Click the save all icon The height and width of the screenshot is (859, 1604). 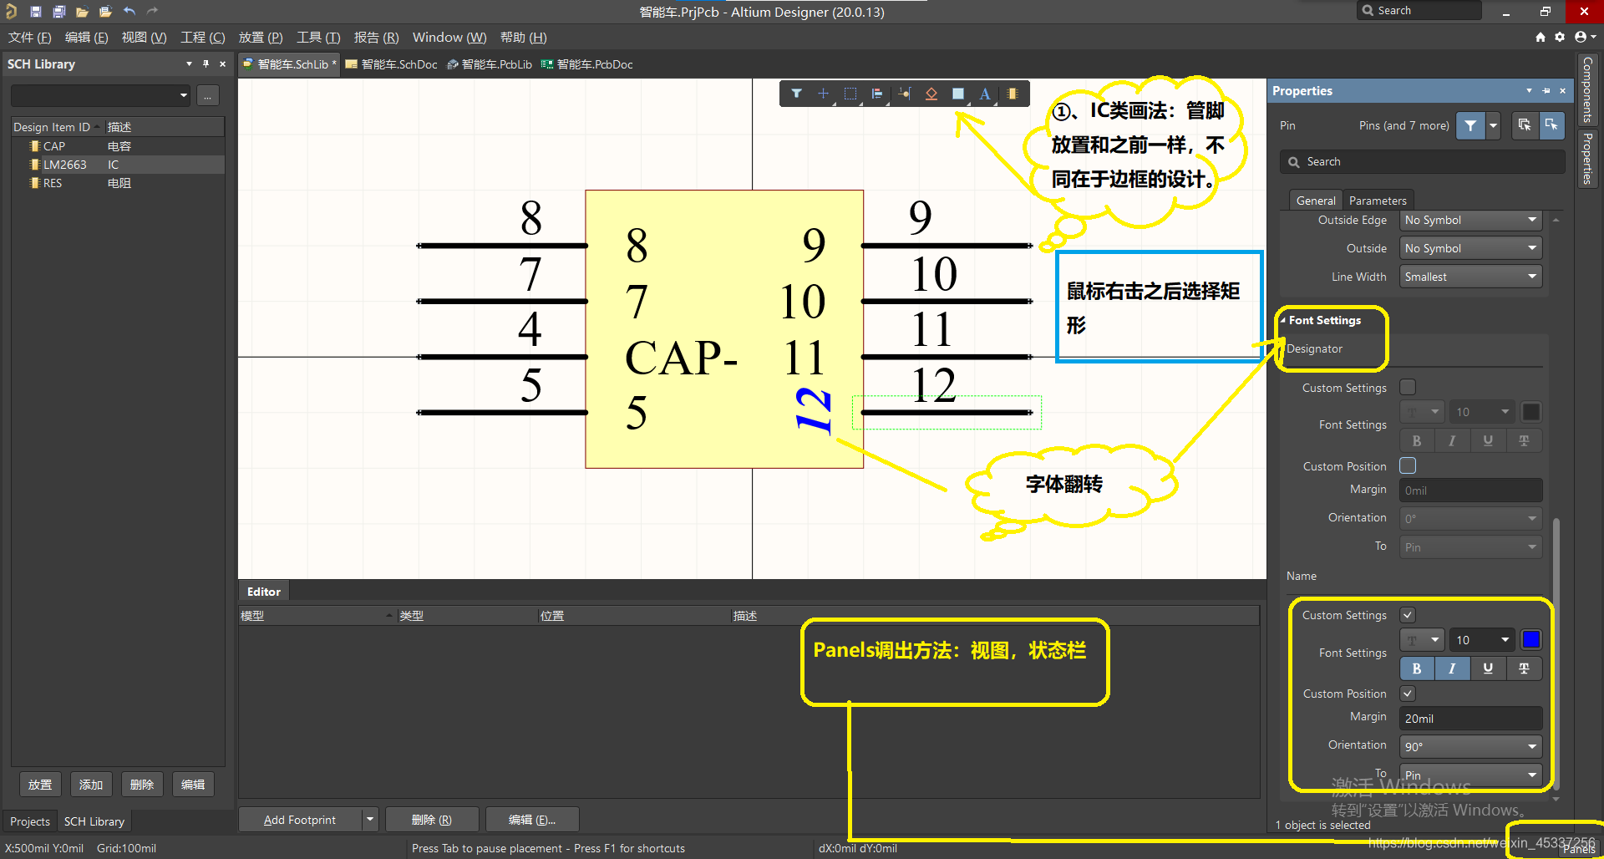click(x=58, y=12)
